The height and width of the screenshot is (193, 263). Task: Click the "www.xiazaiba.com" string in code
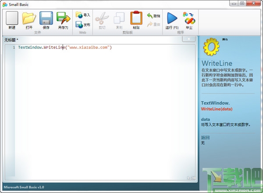89,47
